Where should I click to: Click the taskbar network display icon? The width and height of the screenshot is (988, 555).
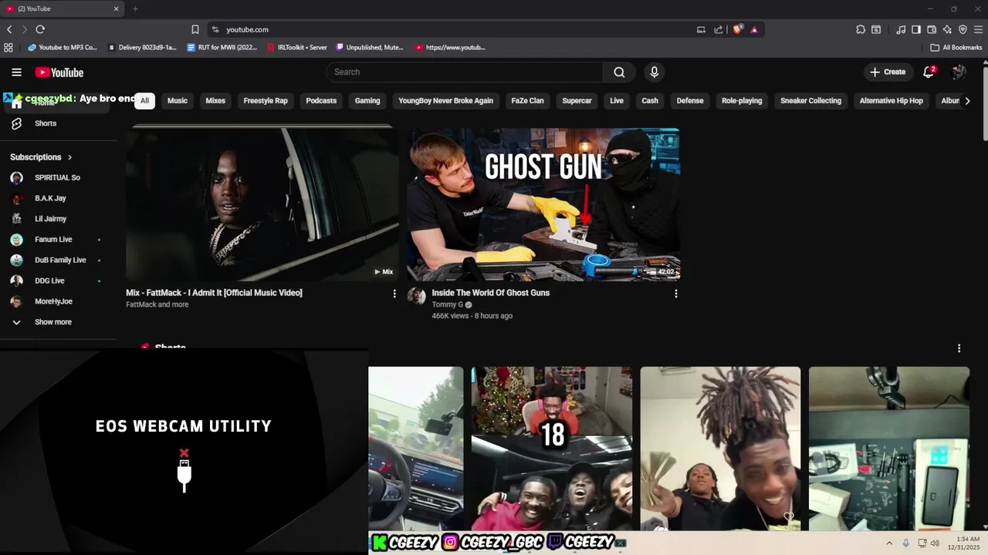coord(922,543)
